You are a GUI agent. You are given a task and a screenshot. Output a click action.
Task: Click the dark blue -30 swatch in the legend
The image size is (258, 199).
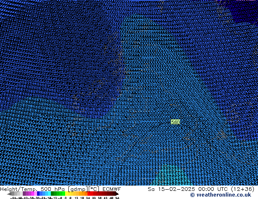pos(38,193)
